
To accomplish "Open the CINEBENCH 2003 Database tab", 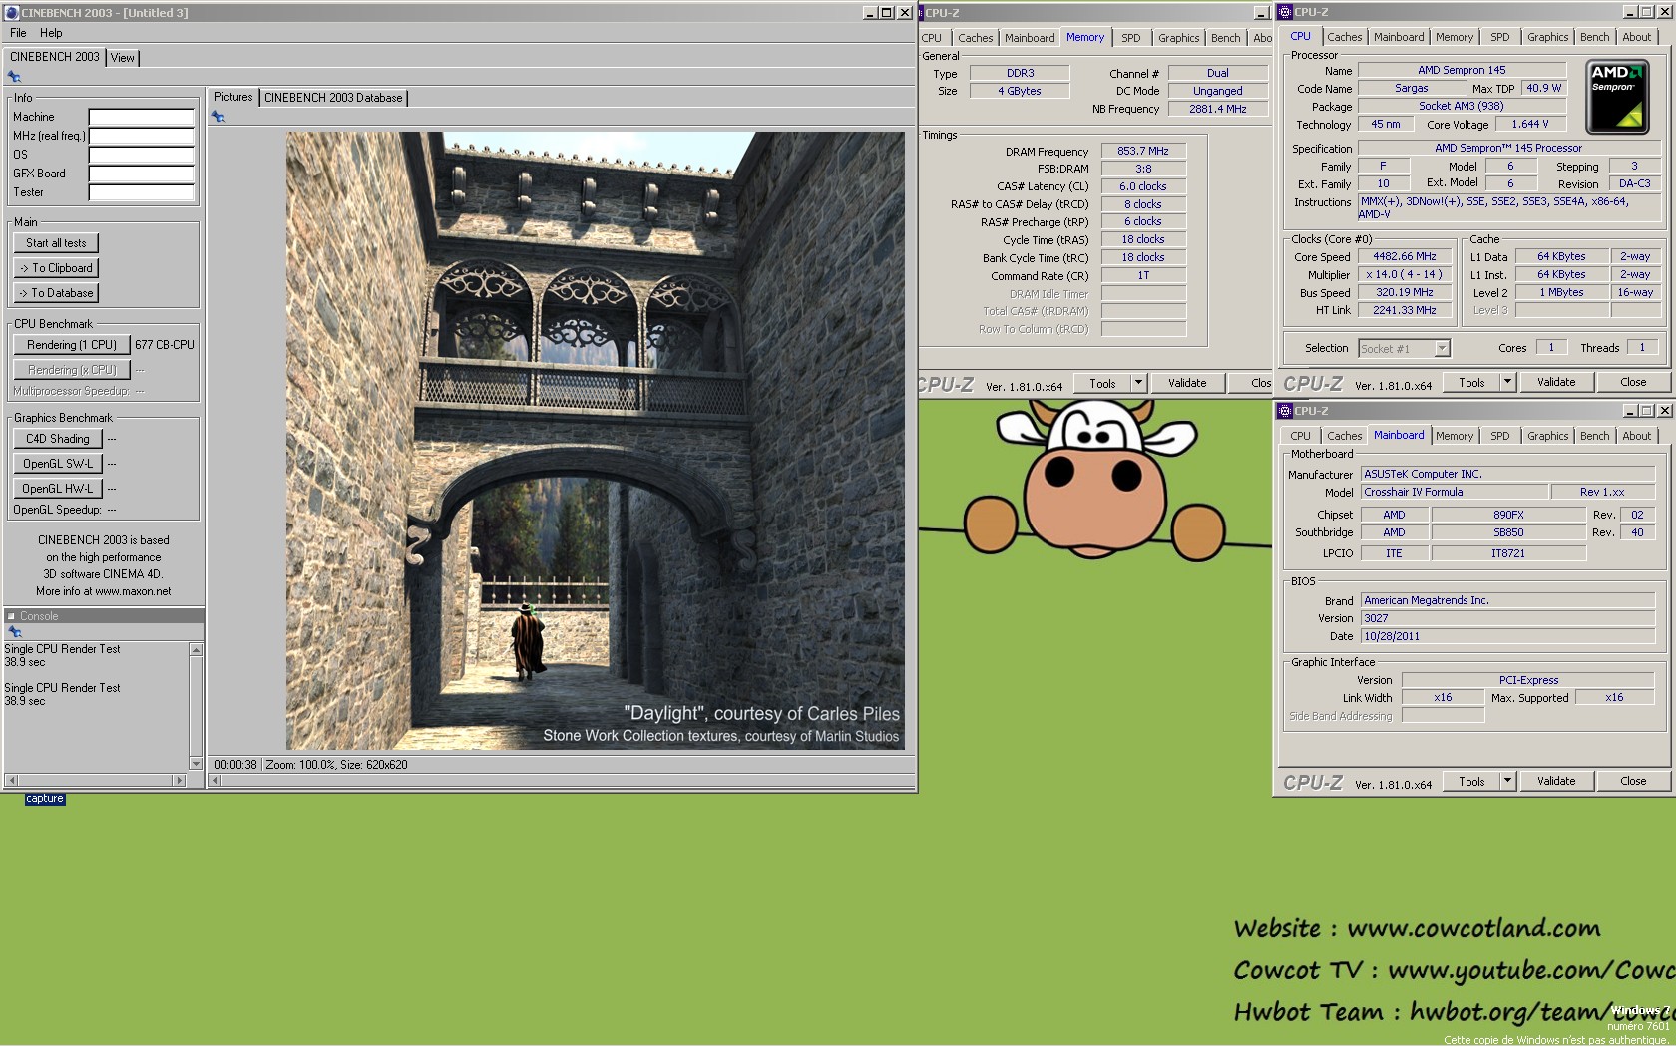I will click(333, 98).
